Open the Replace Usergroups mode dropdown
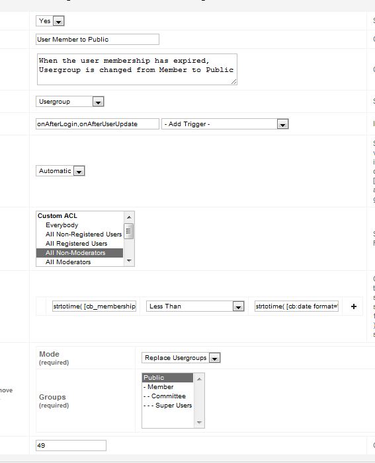The height and width of the screenshot is (463, 375). click(x=181, y=357)
